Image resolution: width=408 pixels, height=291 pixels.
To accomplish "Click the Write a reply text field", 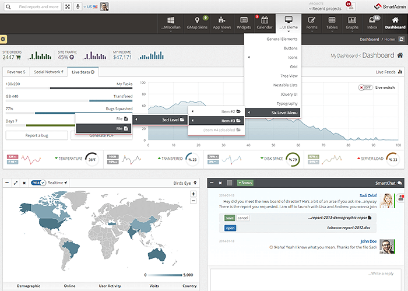I will (x=303, y=274).
